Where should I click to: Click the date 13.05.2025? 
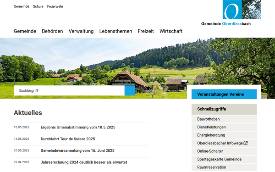(22, 139)
